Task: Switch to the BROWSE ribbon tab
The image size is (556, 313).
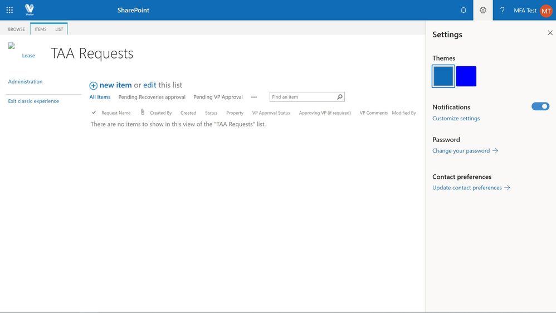Action: (x=16, y=29)
